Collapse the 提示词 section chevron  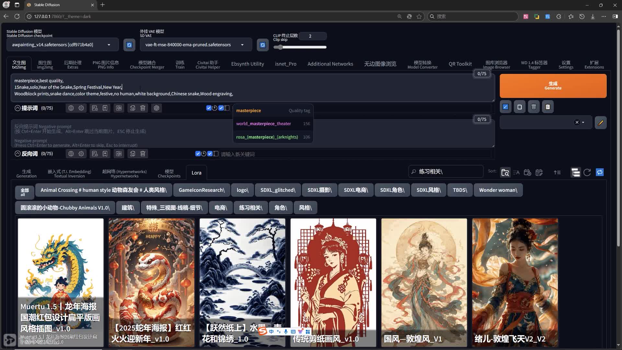click(17, 108)
